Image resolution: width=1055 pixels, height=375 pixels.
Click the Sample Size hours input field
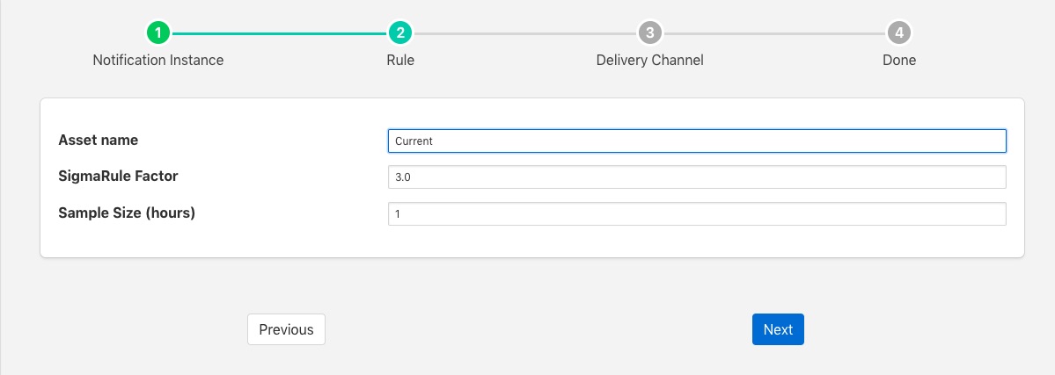696,213
